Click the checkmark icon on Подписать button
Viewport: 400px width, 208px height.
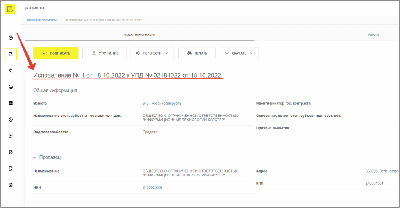(45, 53)
